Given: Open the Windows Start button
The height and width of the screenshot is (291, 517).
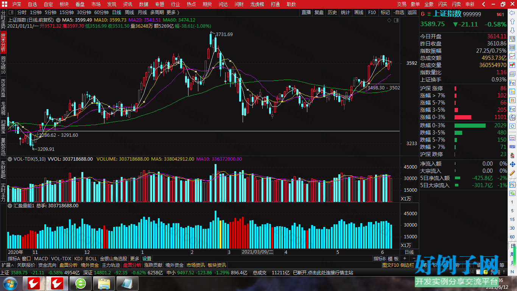Looking at the screenshot, I should tap(9, 283).
